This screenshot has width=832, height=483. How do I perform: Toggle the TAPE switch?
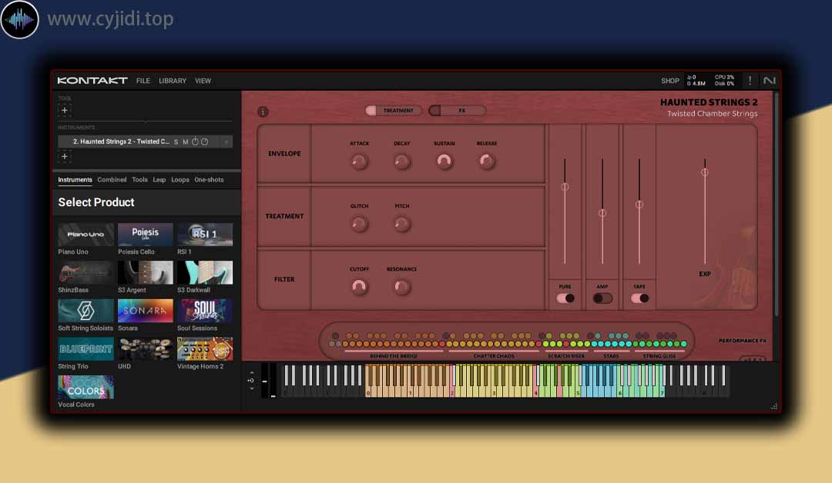(x=639, y=298)
